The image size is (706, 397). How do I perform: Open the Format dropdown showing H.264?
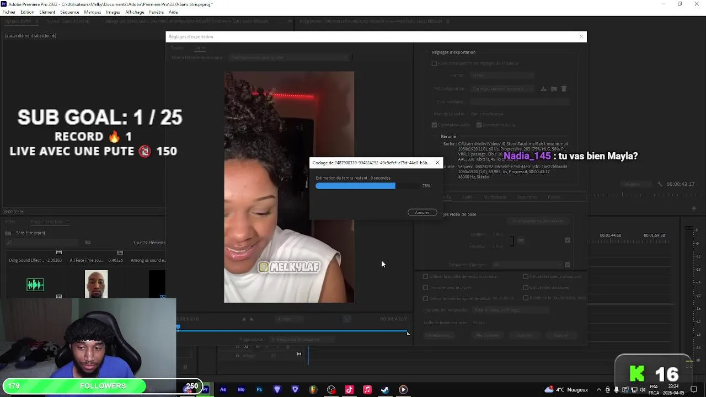(502, 76)
